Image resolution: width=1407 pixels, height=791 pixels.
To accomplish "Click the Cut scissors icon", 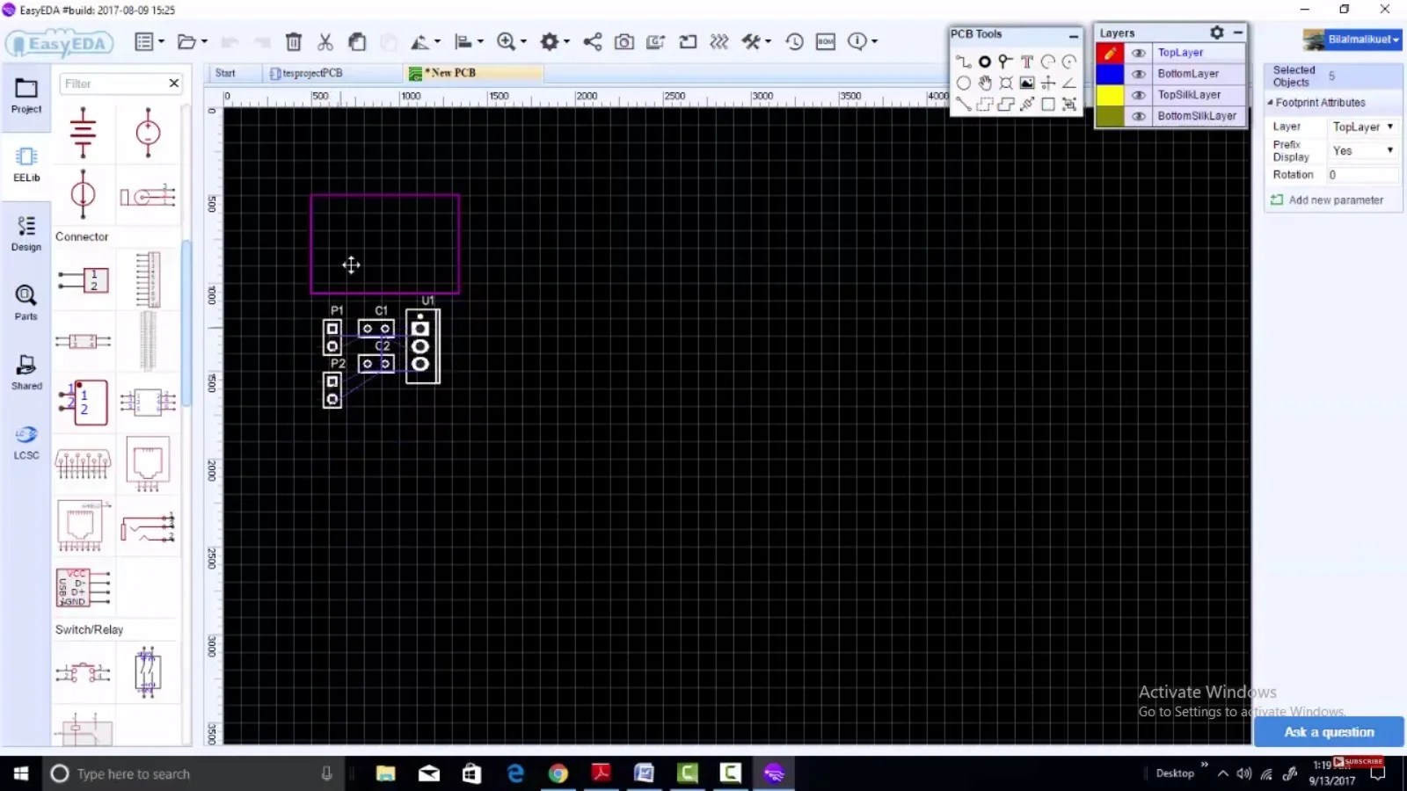I will (325, 41).
